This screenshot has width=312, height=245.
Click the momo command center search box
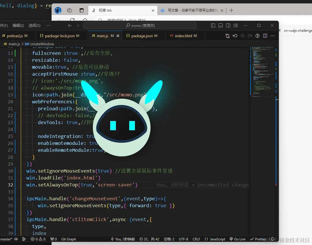coord(140,25)
